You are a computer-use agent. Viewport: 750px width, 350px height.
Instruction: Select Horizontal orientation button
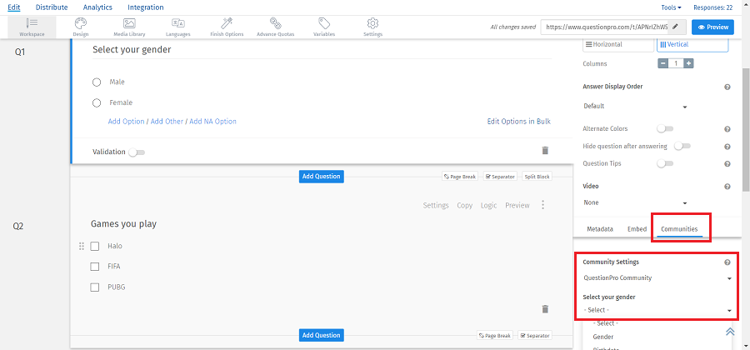coord(618,44)
